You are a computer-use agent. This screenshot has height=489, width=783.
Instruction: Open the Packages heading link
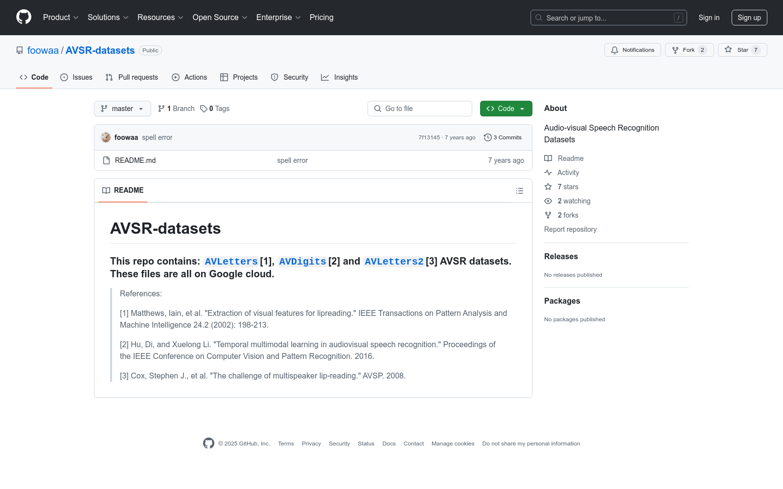(562, 301)
